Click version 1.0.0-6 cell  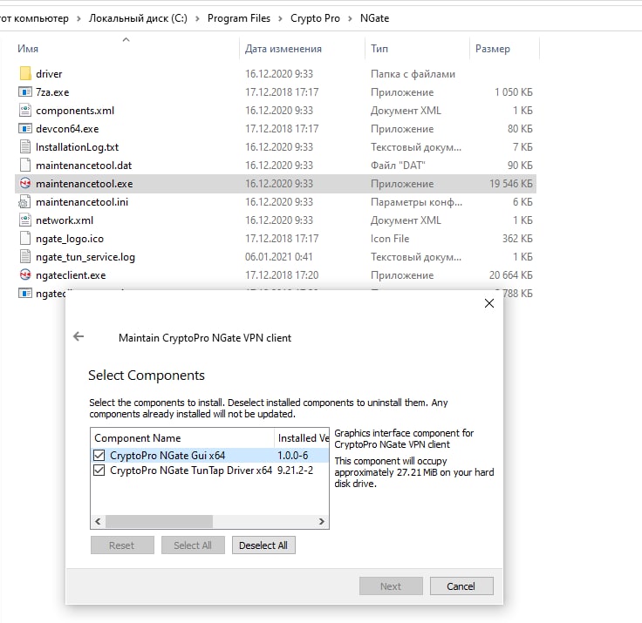[293, 456]
